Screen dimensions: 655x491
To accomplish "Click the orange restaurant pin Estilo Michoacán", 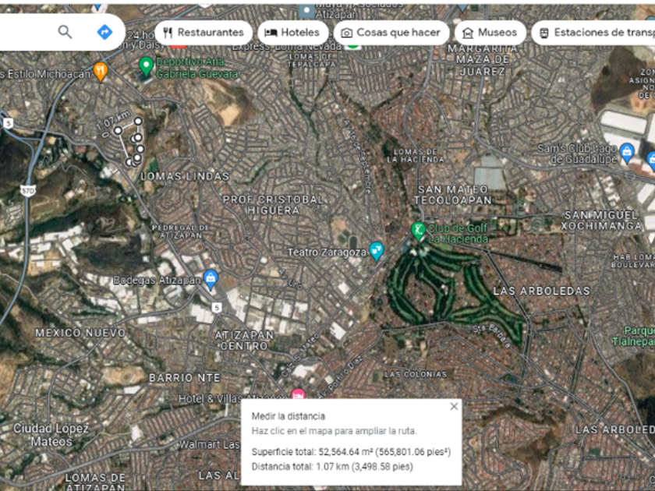I will (x=101, y=72).
